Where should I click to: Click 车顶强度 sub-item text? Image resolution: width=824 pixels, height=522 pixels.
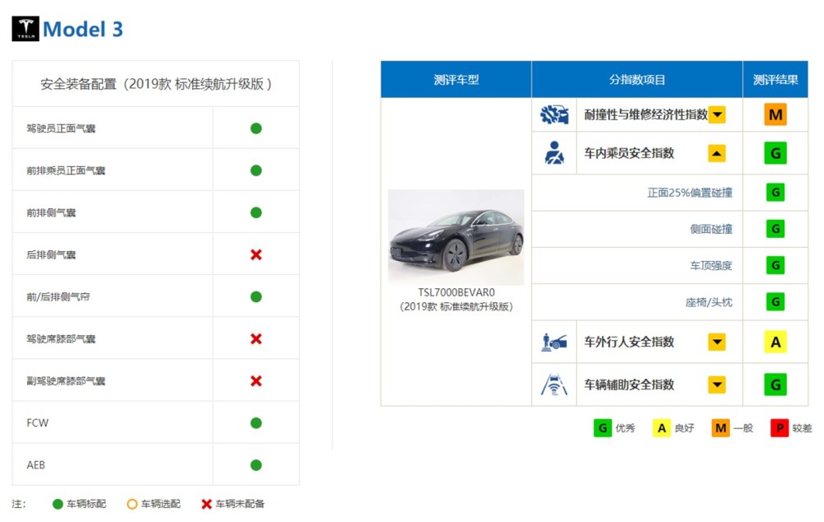point(711,266)
